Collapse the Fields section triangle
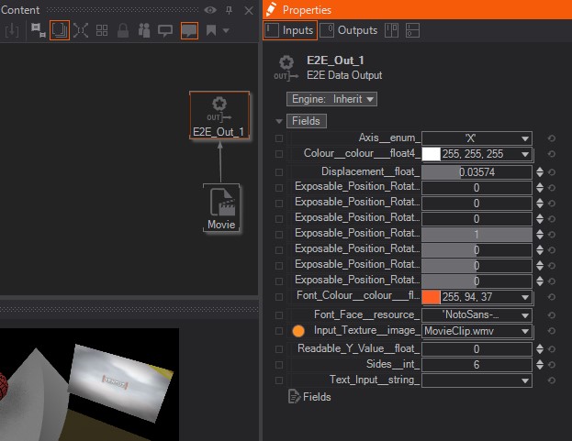Image resolution: width=572 pixels, height=441 pixels. coord(279,121)
